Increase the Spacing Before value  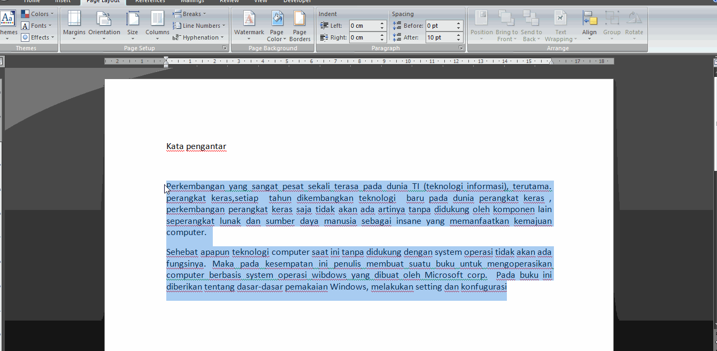(459, 24)
